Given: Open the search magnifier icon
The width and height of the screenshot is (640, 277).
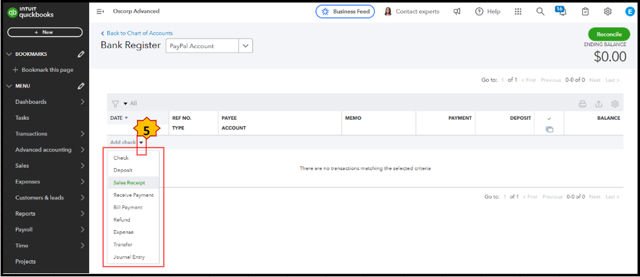Looking at the screenshot, I should [x=540, y=12].
